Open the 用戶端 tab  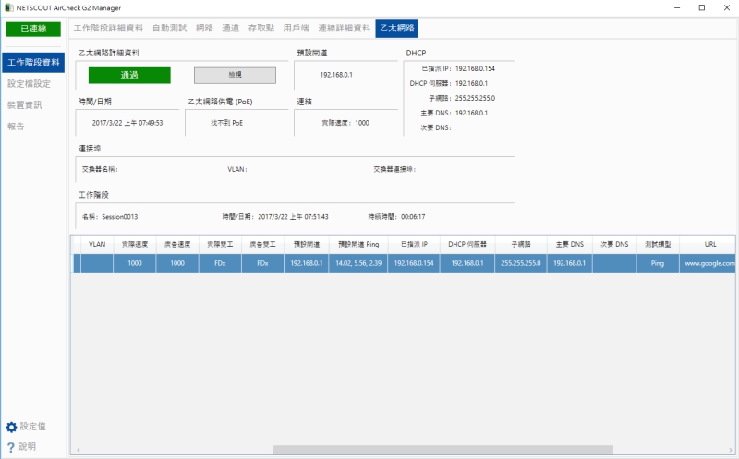(x=295, y=29)
